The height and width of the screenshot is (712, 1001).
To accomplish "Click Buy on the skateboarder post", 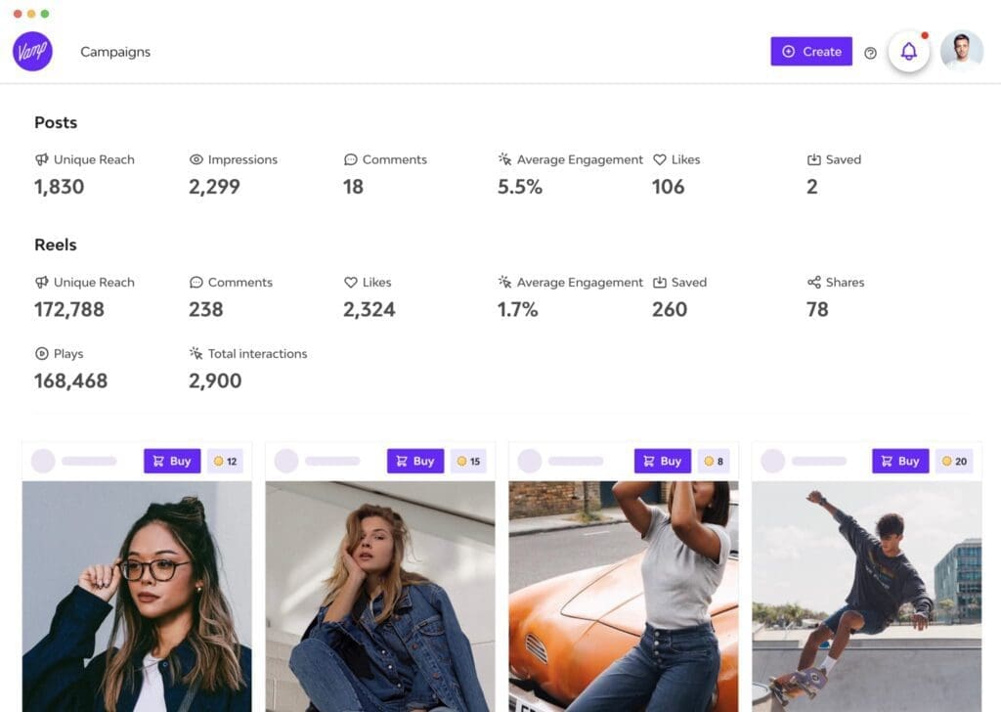I will tap(900, 460).
